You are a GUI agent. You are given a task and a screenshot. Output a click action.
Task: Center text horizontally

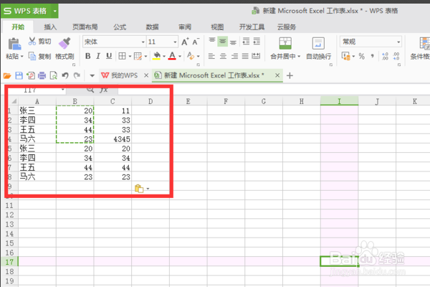(x=223, y=56)
